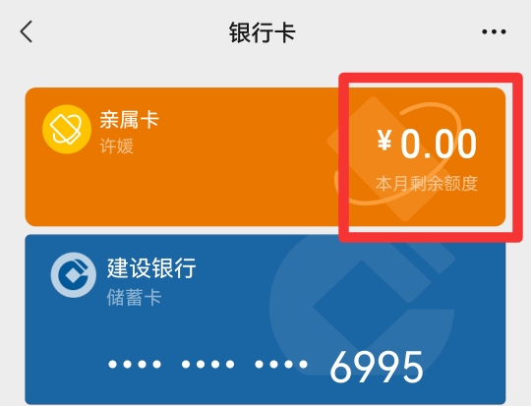Open the 建设银行 card name
Viewport: 531px width, 406px height.
(x=151, y=267)
